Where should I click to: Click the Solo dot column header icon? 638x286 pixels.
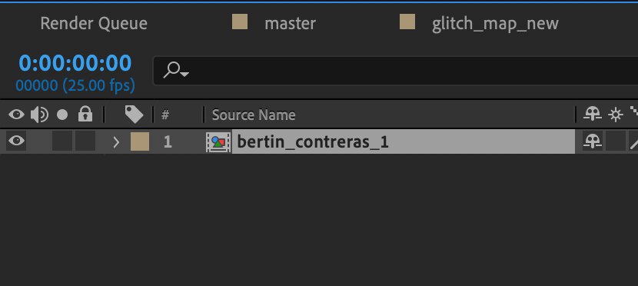click(62, 115)
